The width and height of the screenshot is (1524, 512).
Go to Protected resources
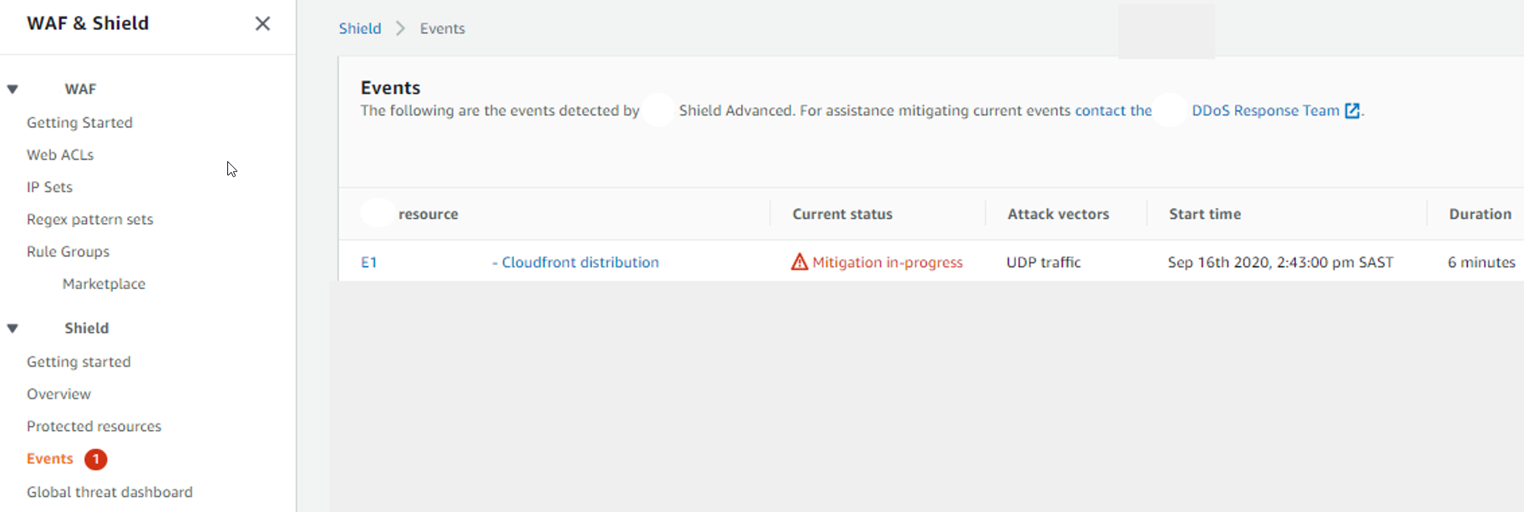[94, 426]
